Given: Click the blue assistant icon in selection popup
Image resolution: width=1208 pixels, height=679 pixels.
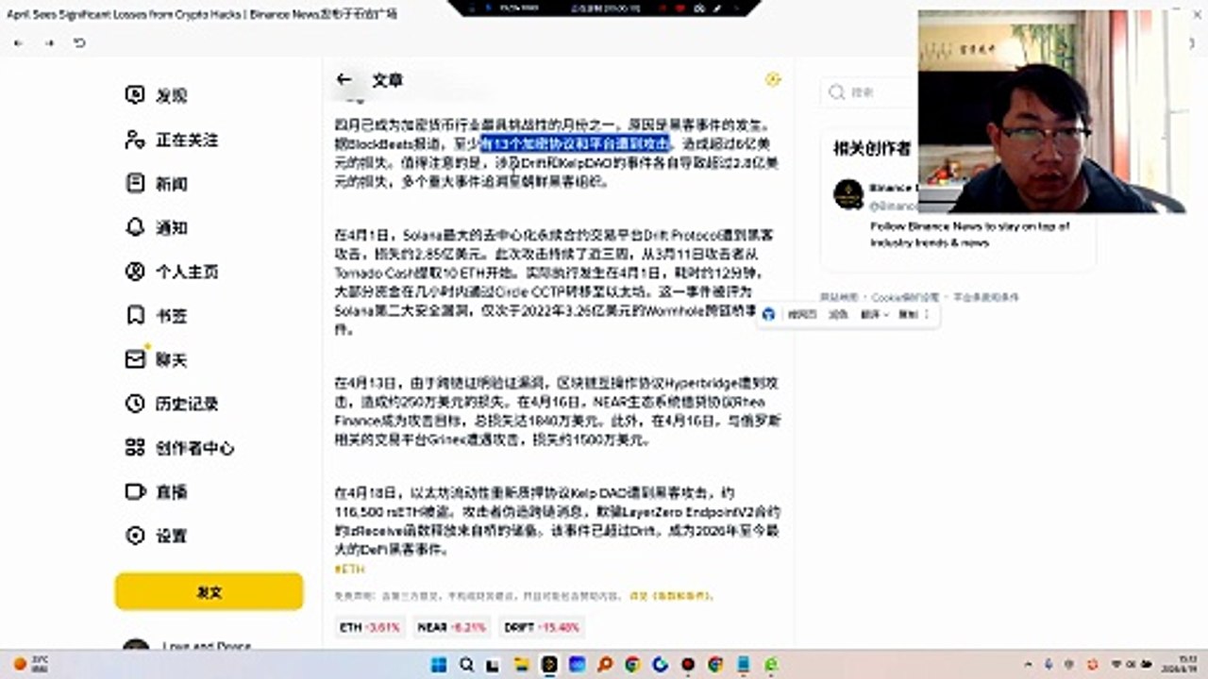Looking at the screenshot, I should (x=769, y=314).
